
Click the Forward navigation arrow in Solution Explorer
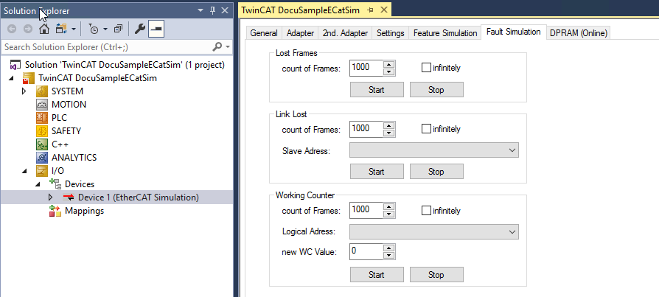28,29
